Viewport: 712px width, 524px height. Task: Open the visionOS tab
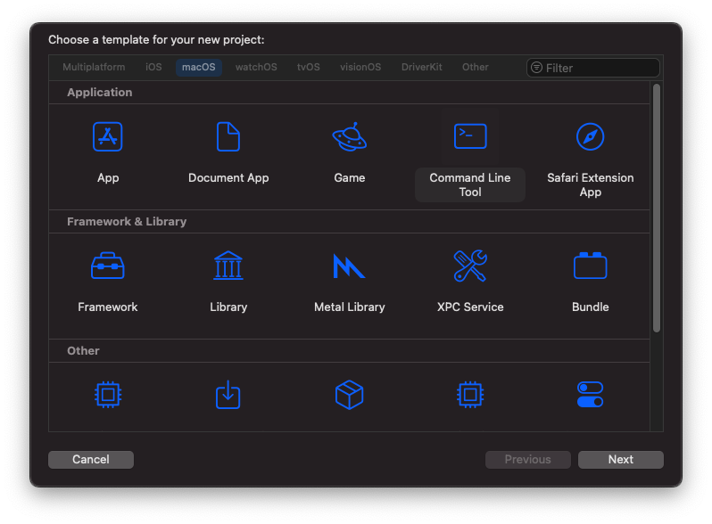pos(360,67)
